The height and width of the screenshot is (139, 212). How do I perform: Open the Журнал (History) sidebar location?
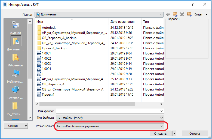pyautogui.click(x=15, y=27)
